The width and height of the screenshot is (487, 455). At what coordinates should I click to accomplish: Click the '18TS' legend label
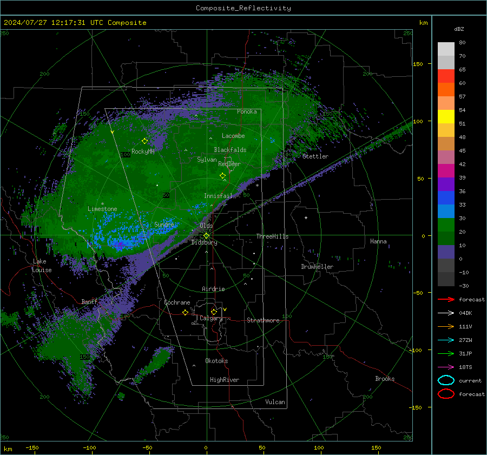pyautogui.click(x=465, y=367)
